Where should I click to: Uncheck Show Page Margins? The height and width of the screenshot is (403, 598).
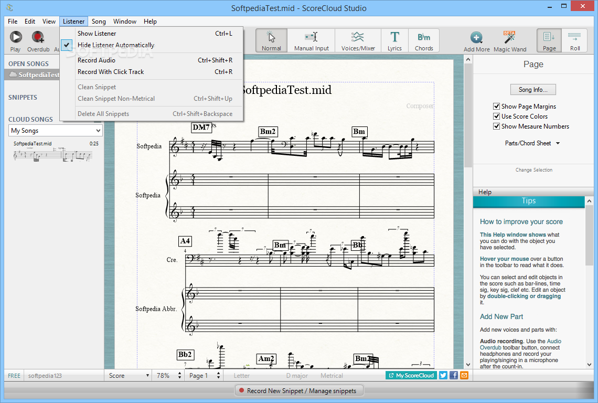496,107
